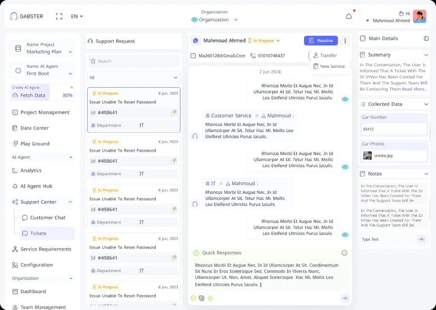Collapse the AI Agent section
The image size is (436, 310).
[71, 157]
